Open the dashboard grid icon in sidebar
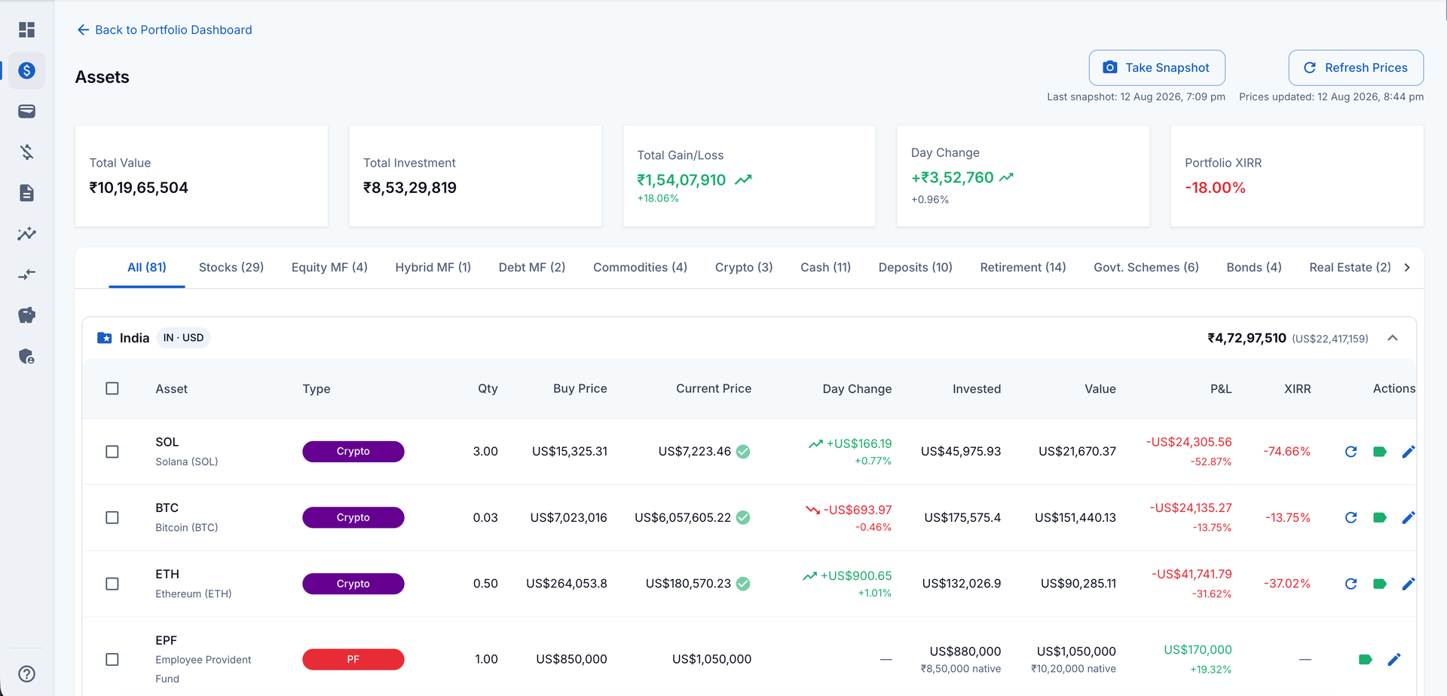Screen dimensions: 1447x696 (x=27, y=29)
